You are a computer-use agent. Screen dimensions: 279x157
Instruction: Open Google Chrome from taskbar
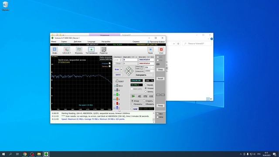25,154
